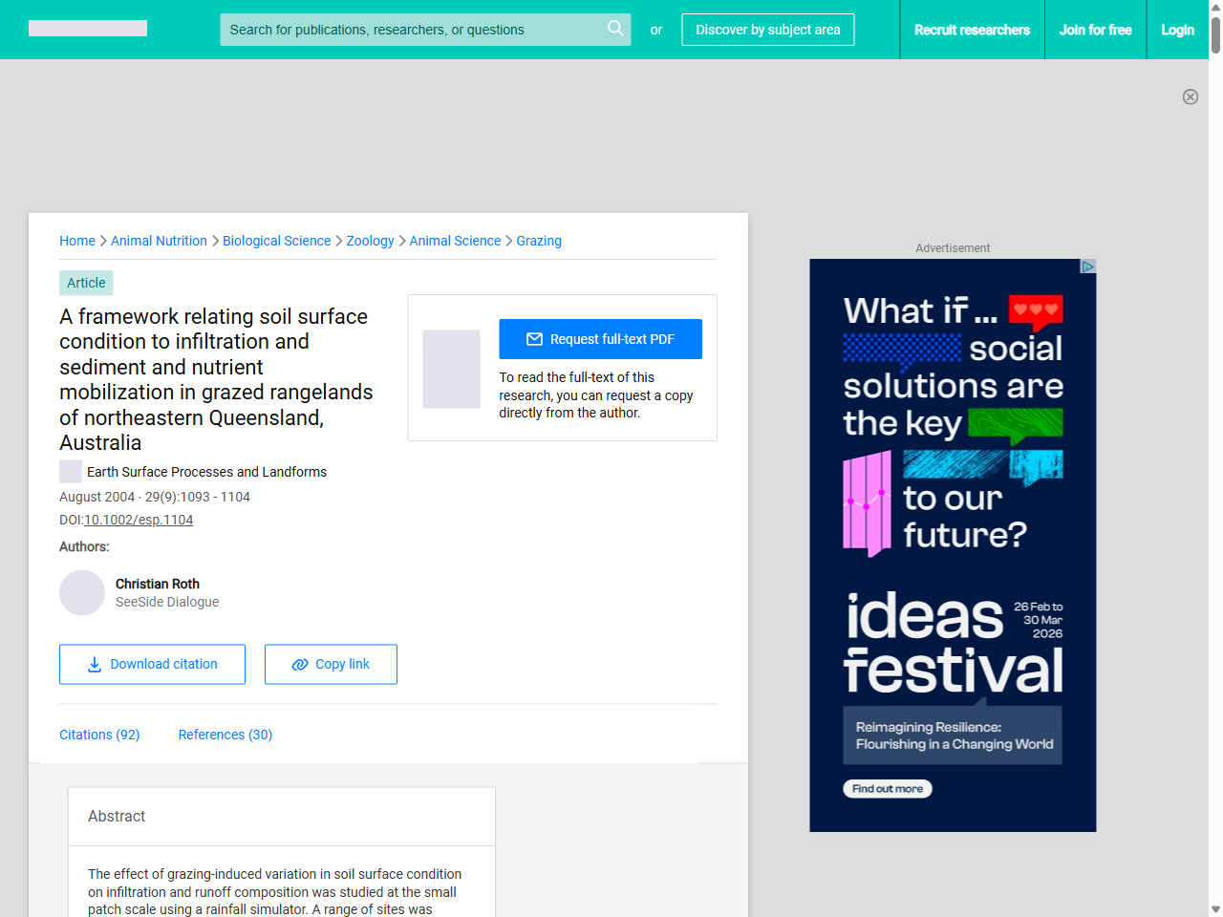Image resolution: width=1223 pixels, height=917 pixels.
Task: Click the AdChoices icon on the advertisement
Action: click(1087, 267)
